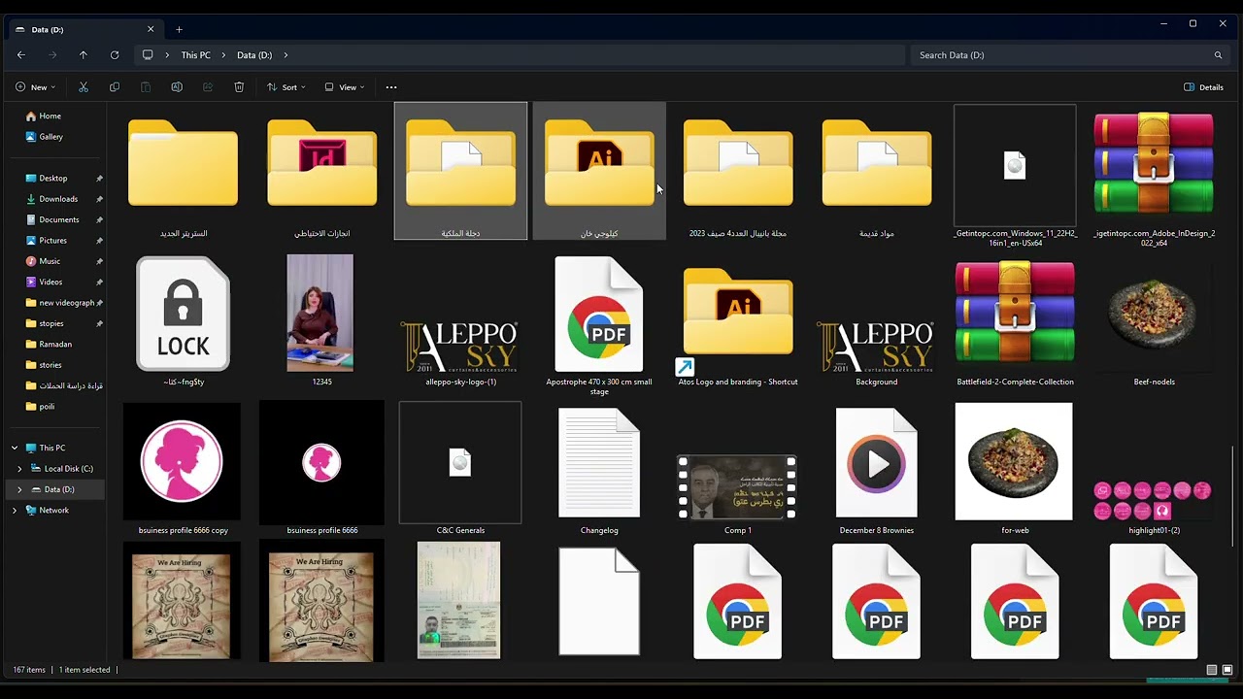1243x699 pixels.
Task: Open the Sort dropdown menu
Action: coord(286,87)
